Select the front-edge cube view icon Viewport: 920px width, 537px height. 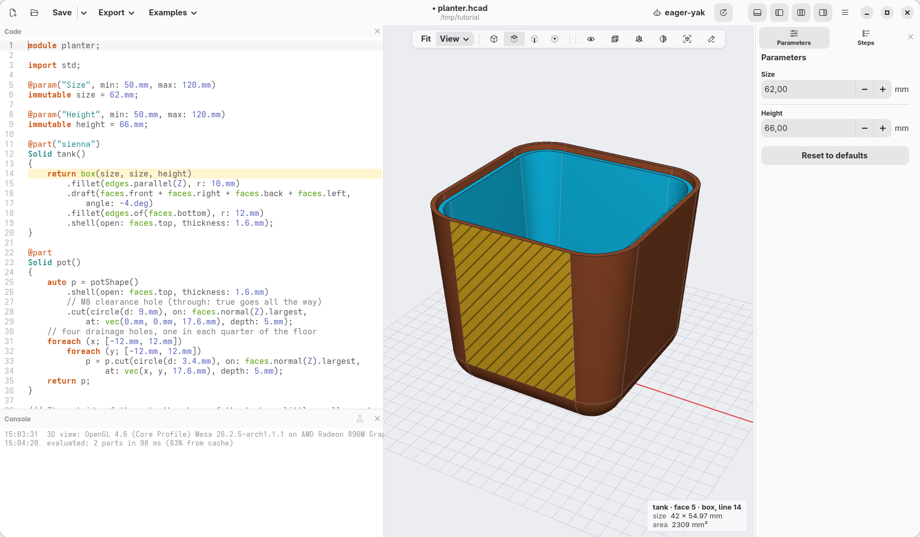click(x=534, y=39)
